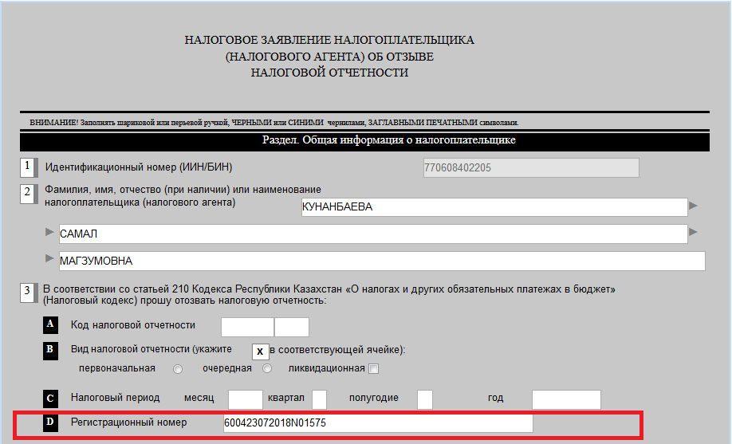
Task: Click the black C label icon
Action: pos(51,398)
